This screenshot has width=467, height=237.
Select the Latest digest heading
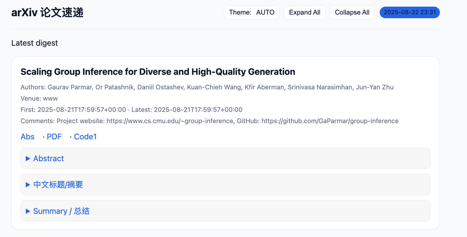[35, 43]
